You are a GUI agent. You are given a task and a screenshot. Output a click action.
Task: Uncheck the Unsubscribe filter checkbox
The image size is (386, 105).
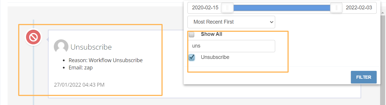click(192, 57)
